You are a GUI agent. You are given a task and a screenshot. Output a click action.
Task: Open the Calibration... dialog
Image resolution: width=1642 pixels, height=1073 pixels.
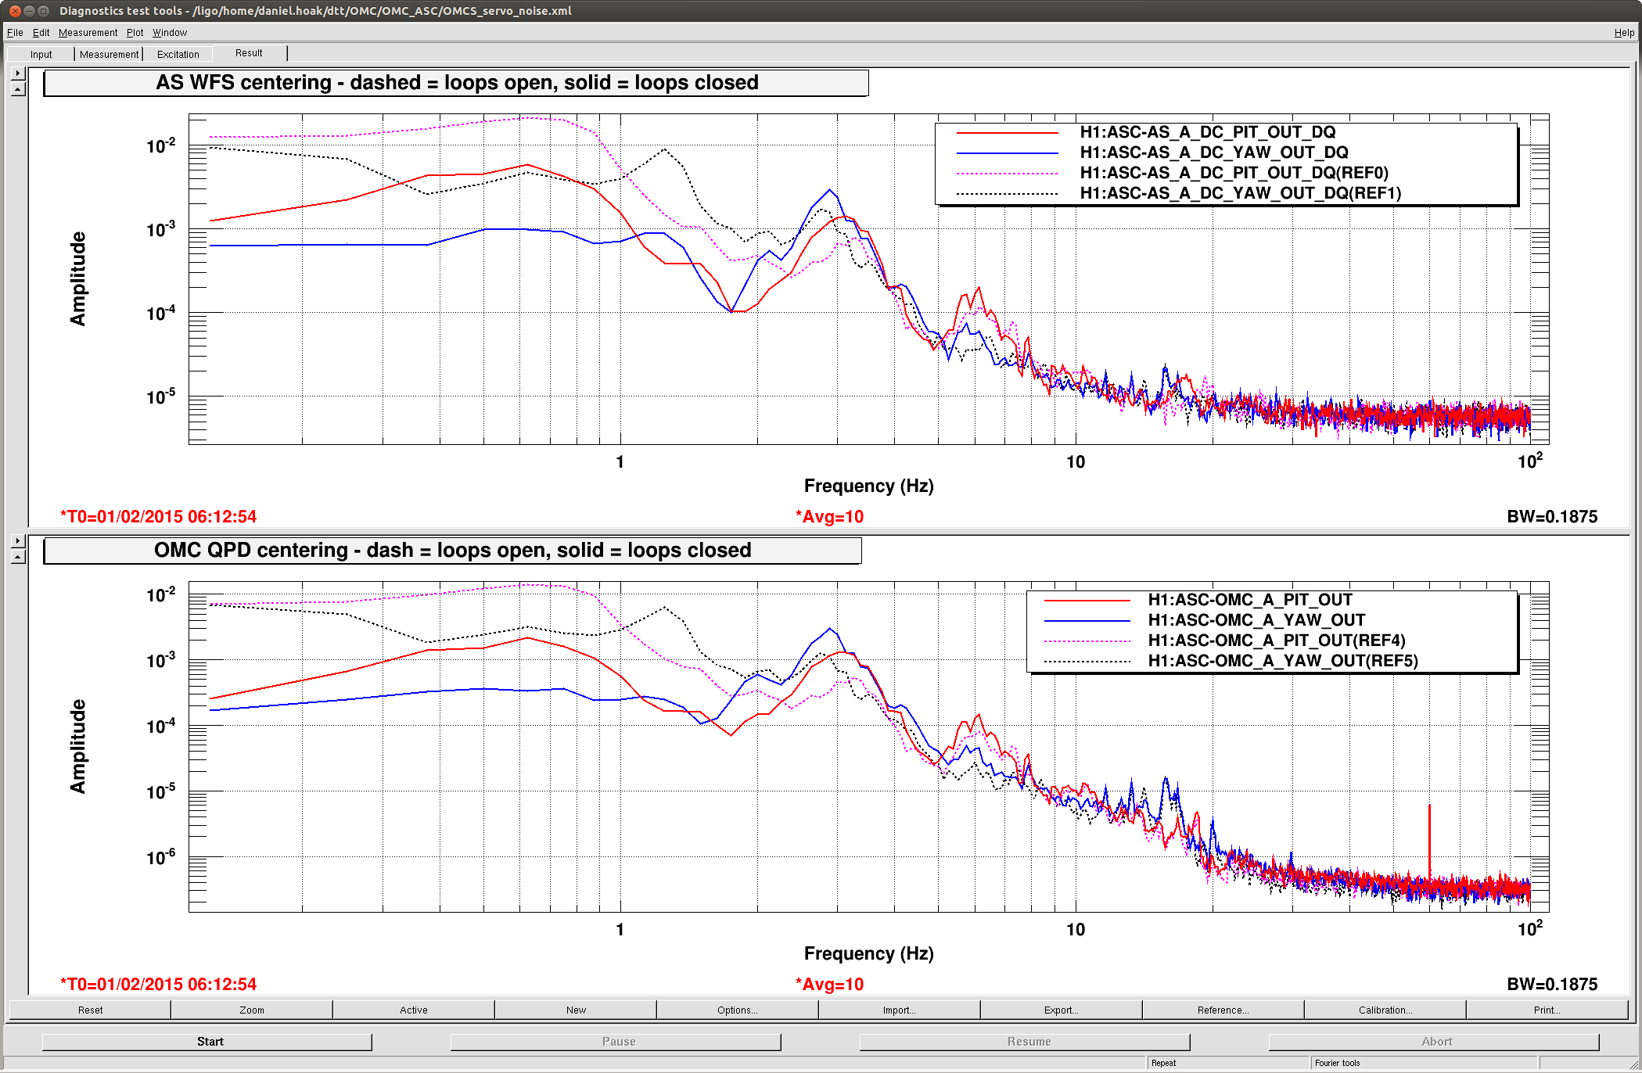[x=1385, y=1010]
